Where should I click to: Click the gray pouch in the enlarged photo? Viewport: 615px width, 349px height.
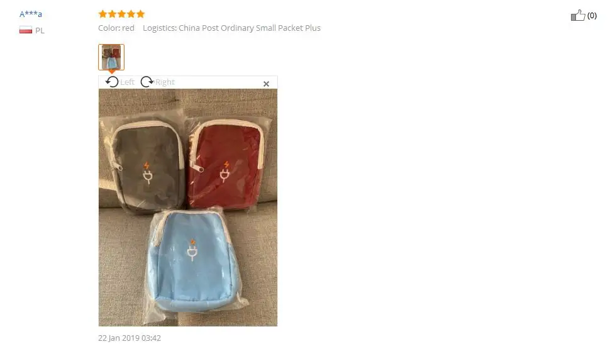148,167
